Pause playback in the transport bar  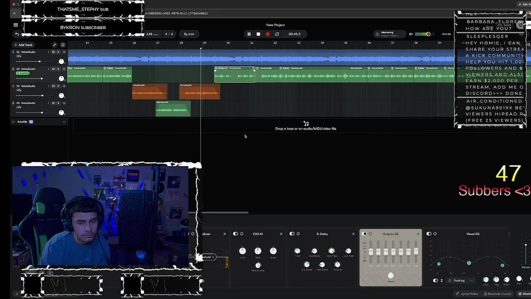[x=249, y=34]
